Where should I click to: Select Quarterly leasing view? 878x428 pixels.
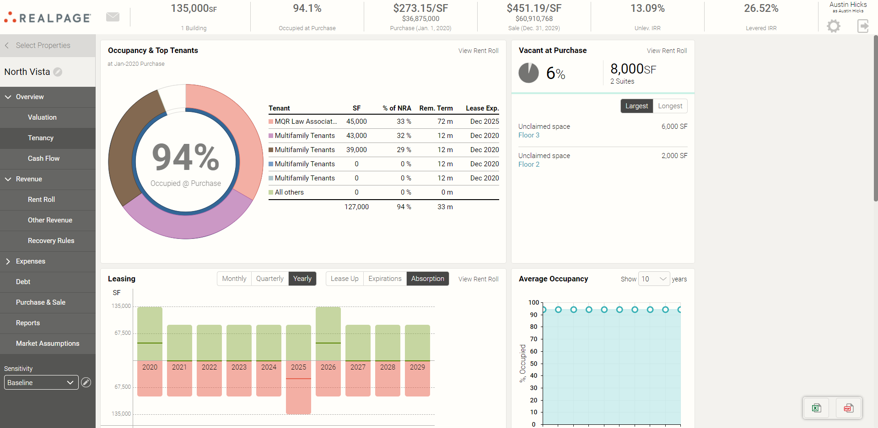(269, 279)
